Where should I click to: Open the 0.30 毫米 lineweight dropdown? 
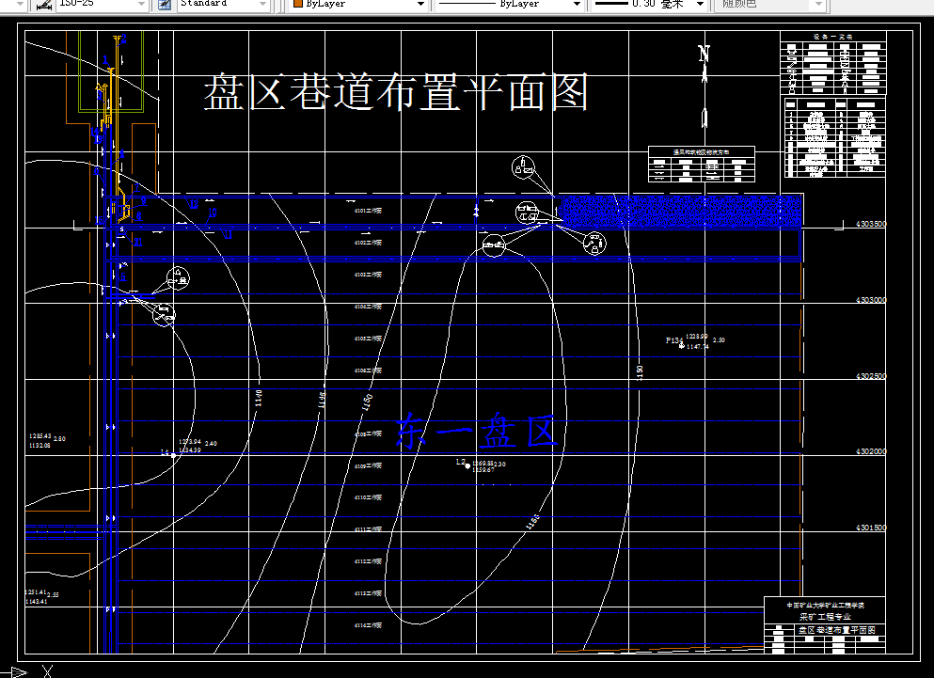point(701,4)
